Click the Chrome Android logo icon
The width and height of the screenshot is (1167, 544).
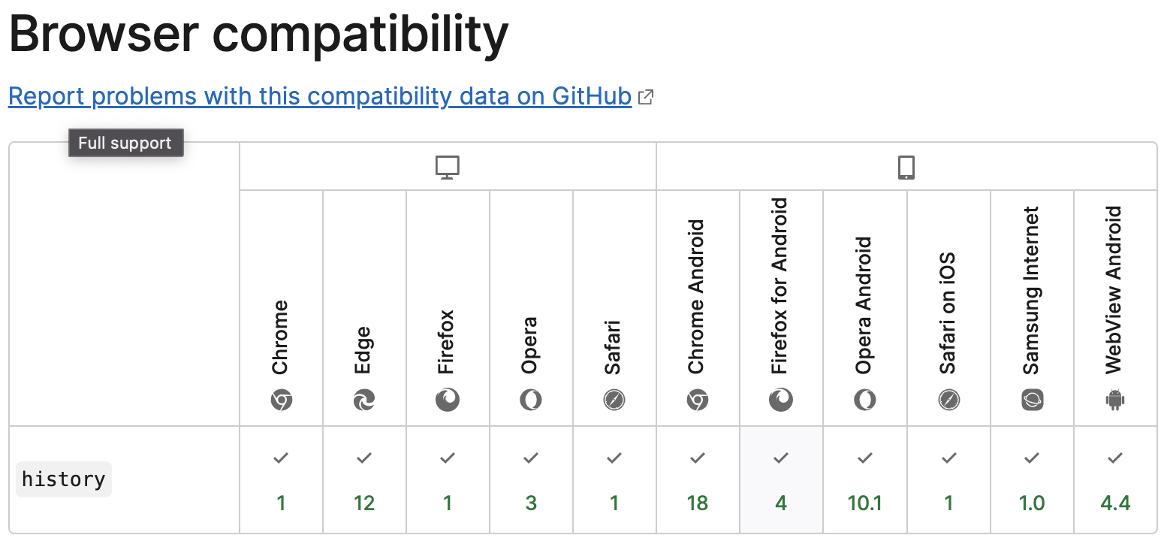698,400
